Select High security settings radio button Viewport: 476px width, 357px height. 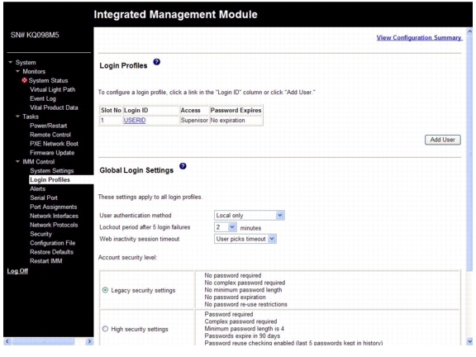tap(105, 329)
